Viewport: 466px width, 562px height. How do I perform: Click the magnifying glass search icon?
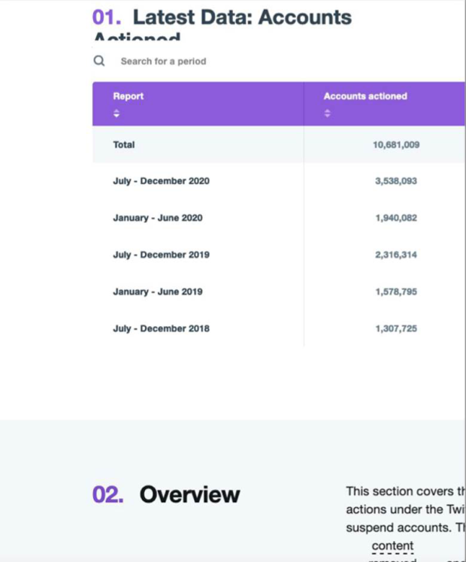(x=99, y=61)
